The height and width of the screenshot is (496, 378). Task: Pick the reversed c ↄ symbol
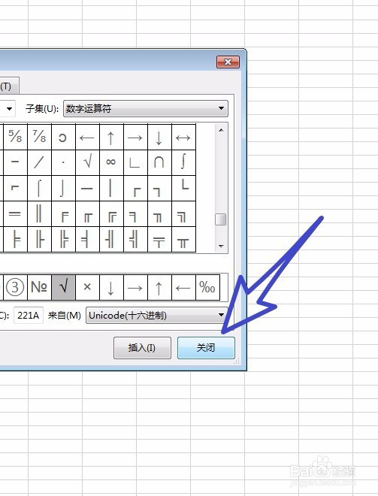point(64,137)
